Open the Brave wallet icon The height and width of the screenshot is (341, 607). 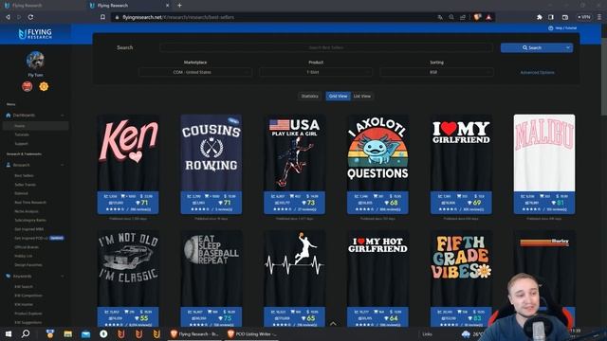[565, 17]
